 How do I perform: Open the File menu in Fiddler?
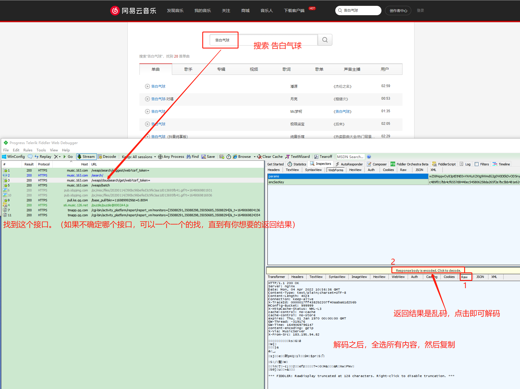tap(6, 150)
